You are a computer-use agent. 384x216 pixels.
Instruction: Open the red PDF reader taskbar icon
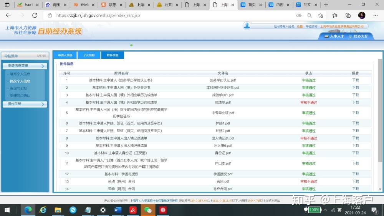133,210
